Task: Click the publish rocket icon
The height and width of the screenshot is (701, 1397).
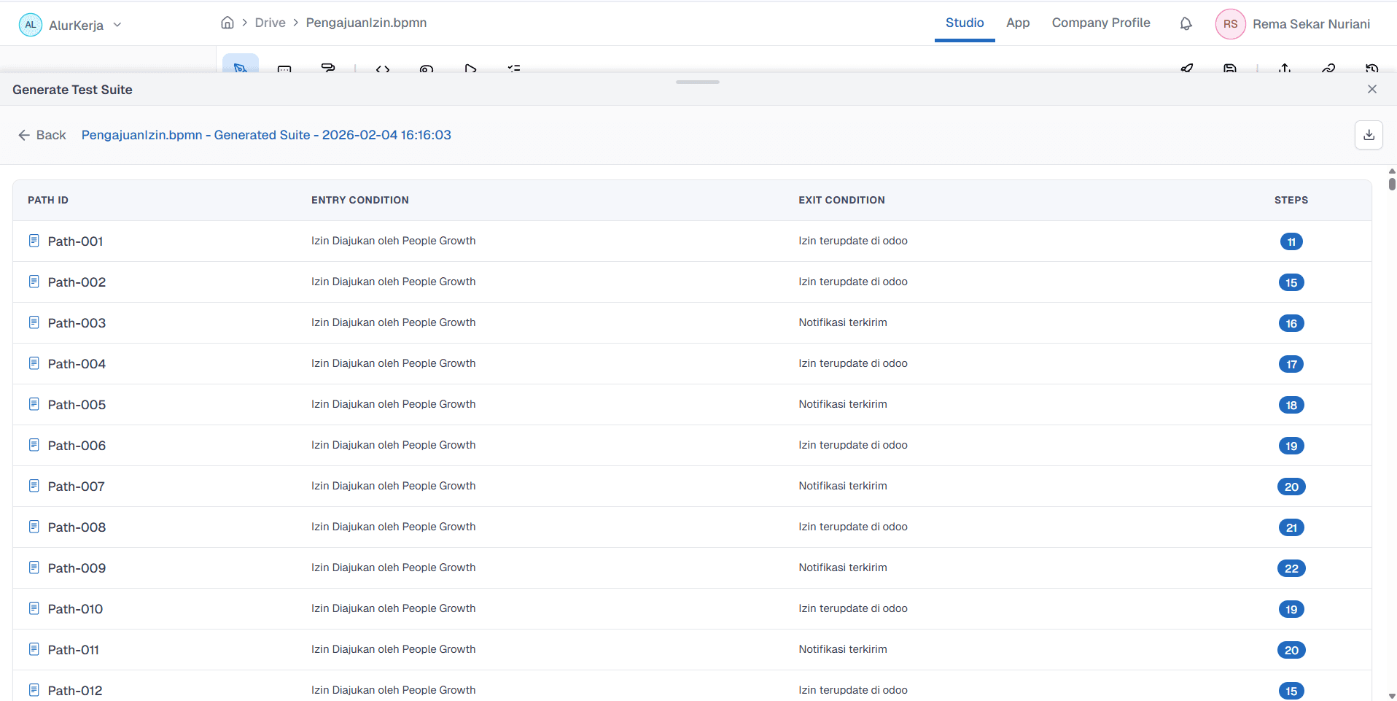Action: 1188,68
